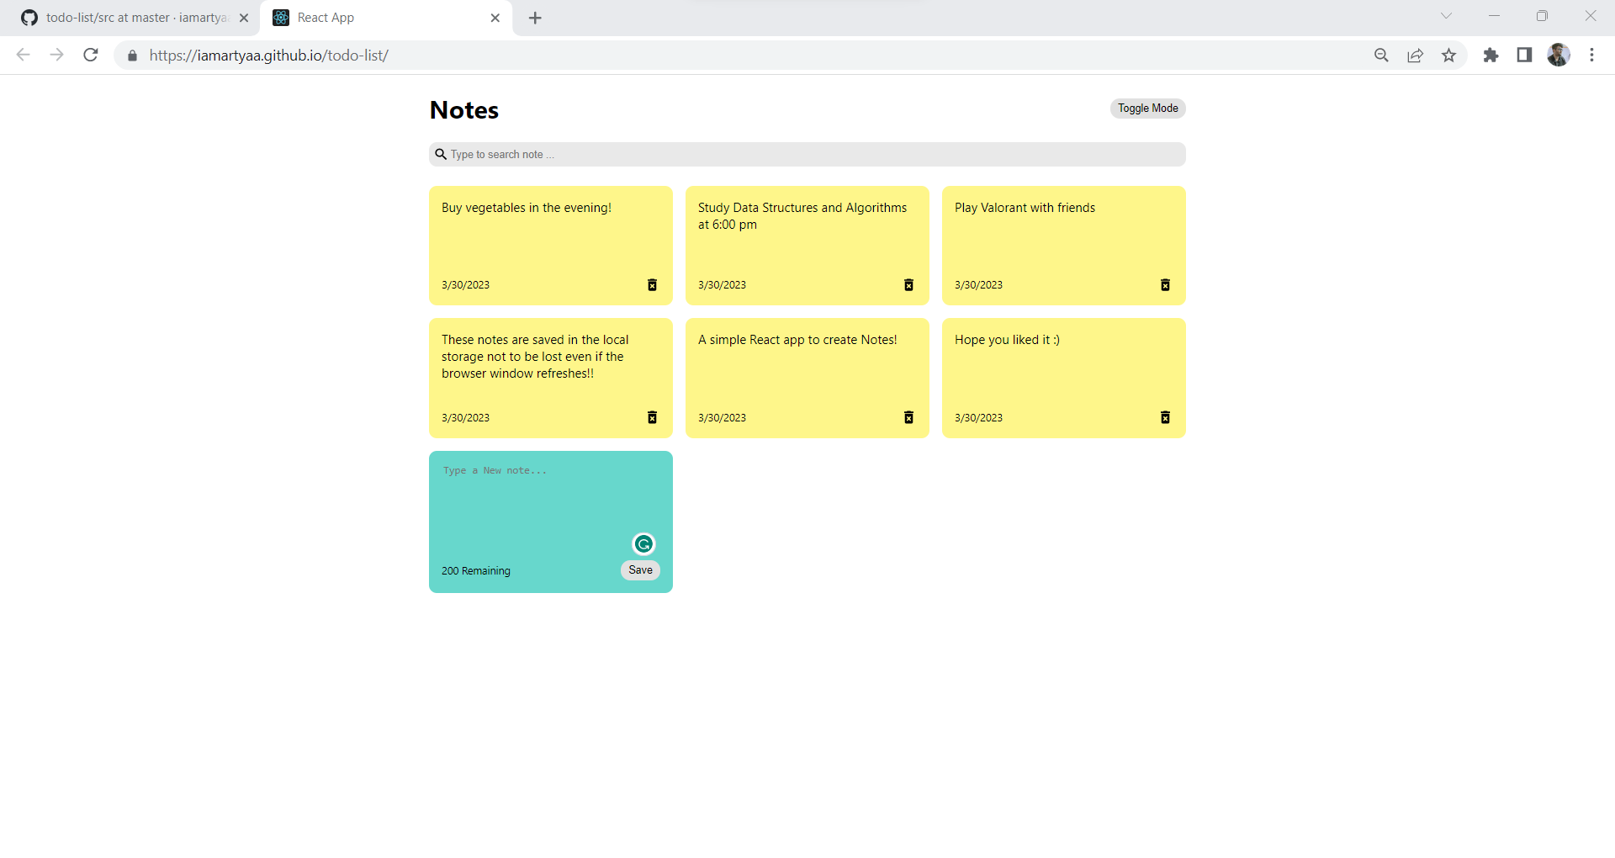Click "Hope you liked it :)" note text
This screenshot has width=1615, height=858.
(x=1007, y=340)
